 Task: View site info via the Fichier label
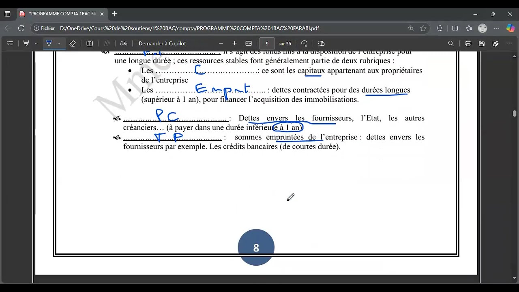click(44, 28)
